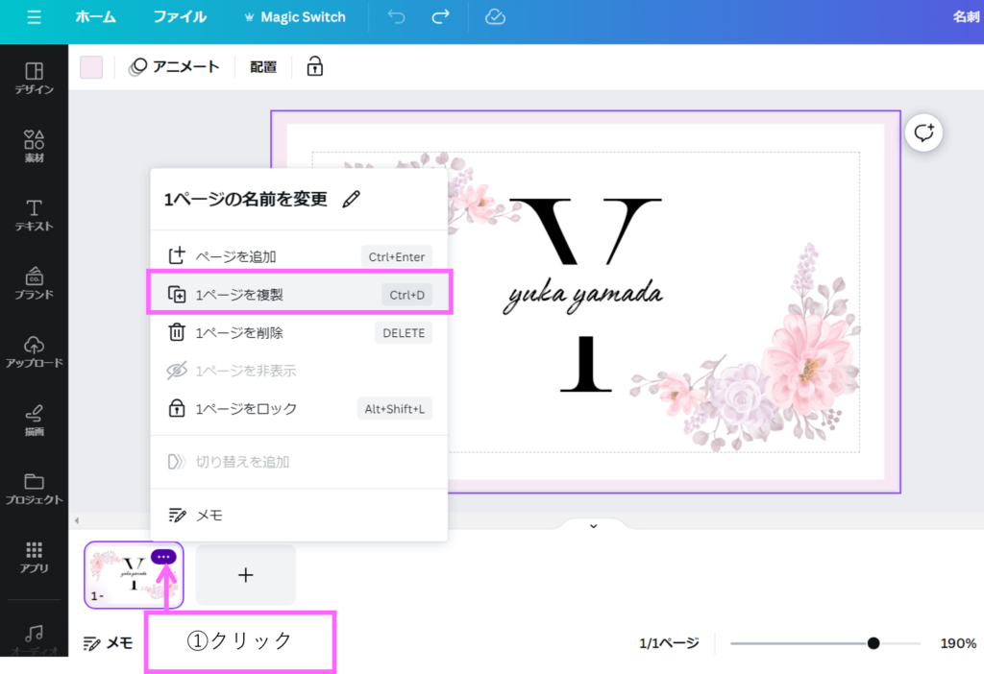Open the hamburger main menu
This screenshot has width=984, height=674.
coord(35,17)
